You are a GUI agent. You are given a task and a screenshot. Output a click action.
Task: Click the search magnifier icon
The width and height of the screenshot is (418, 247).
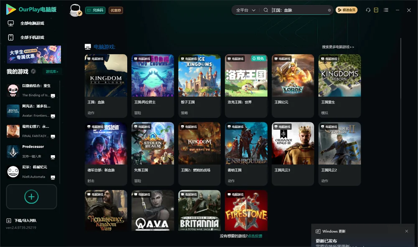[x=266, y=10]
